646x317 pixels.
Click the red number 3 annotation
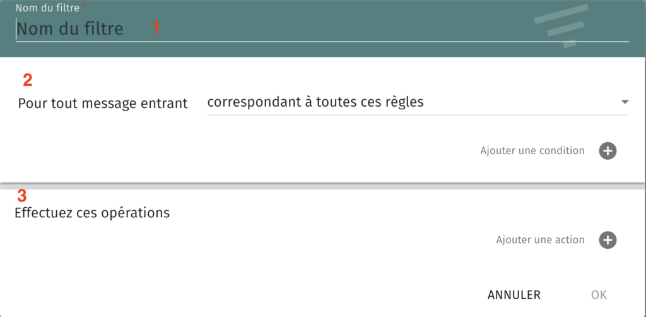[x=22, y=196]
